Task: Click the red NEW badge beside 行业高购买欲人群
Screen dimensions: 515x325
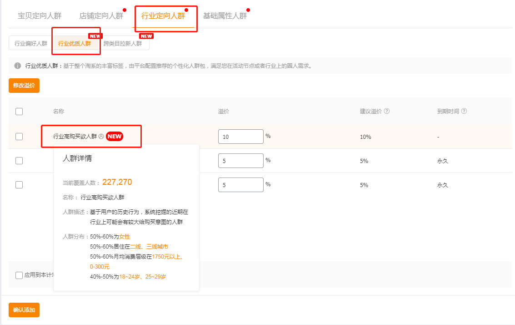Action: pos(115,136)
